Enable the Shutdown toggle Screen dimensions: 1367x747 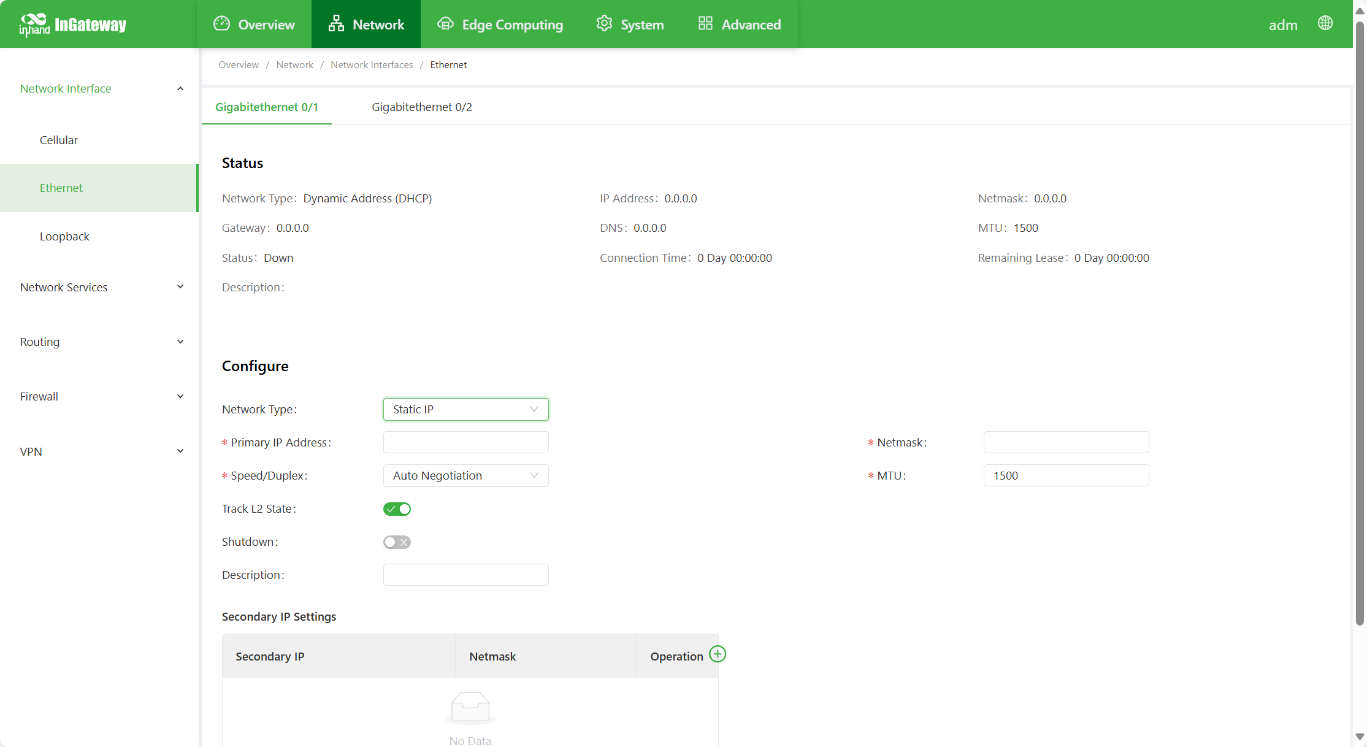pyautogui.click(x=397, y=542)
